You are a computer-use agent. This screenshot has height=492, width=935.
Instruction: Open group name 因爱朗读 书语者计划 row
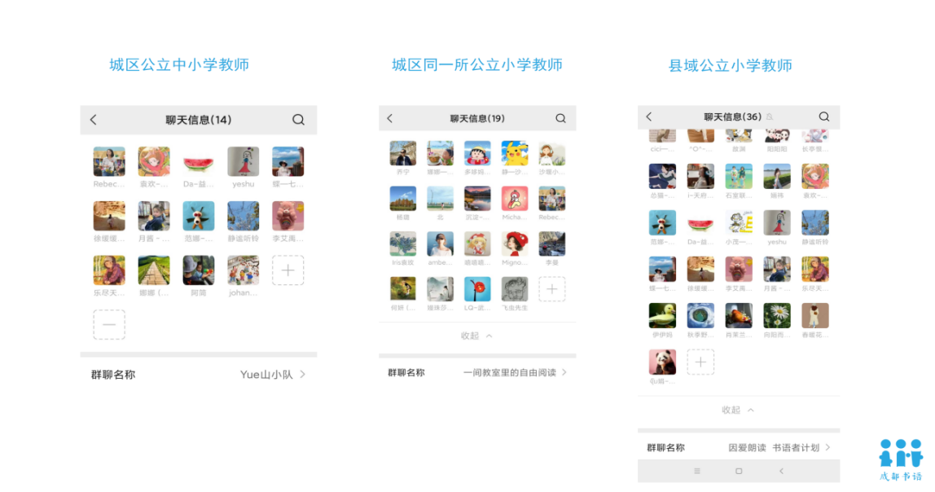tap(739, 447)
